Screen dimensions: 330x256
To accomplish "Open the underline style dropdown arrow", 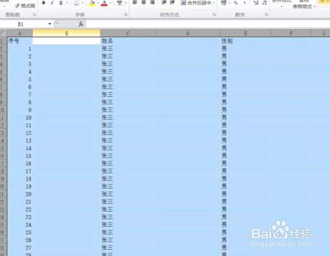I will point(67,3).
